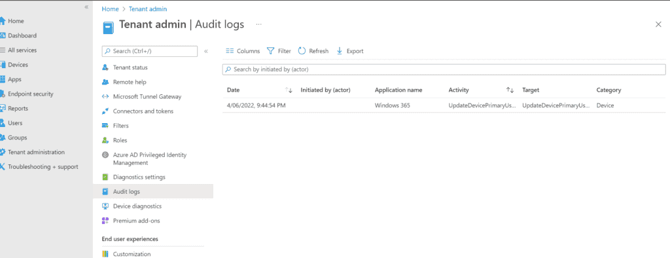Open the Columns chooser
Screen dimensions: 670x258
click(243, 51)
